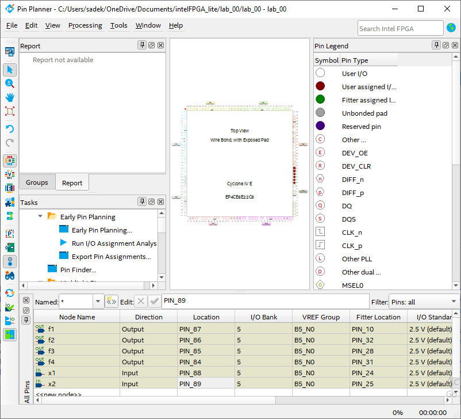Select the arrow selection tool
This screenshot has height=419, width=461.
pyautogui.click(x=10, y=70)
